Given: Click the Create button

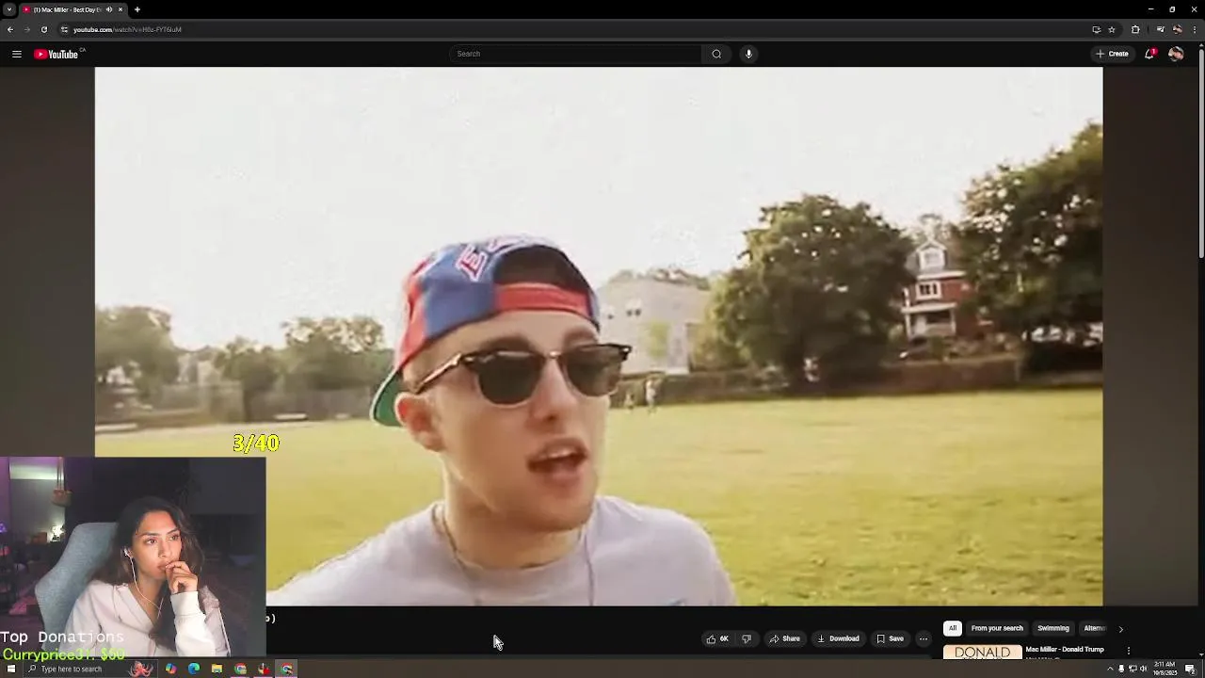Looking at the screenshot, I should click(x=1112, y=54).
